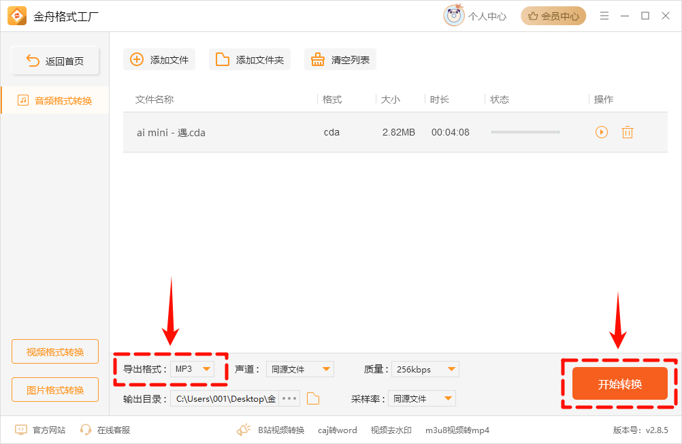This screenshot has width=682, height=444.
Task: Click the megaphone announcement icon
Action: 244,430
